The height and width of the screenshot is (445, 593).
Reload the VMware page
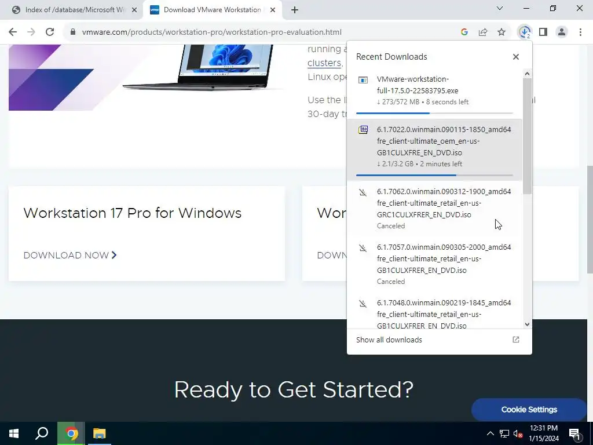[50, 32]
